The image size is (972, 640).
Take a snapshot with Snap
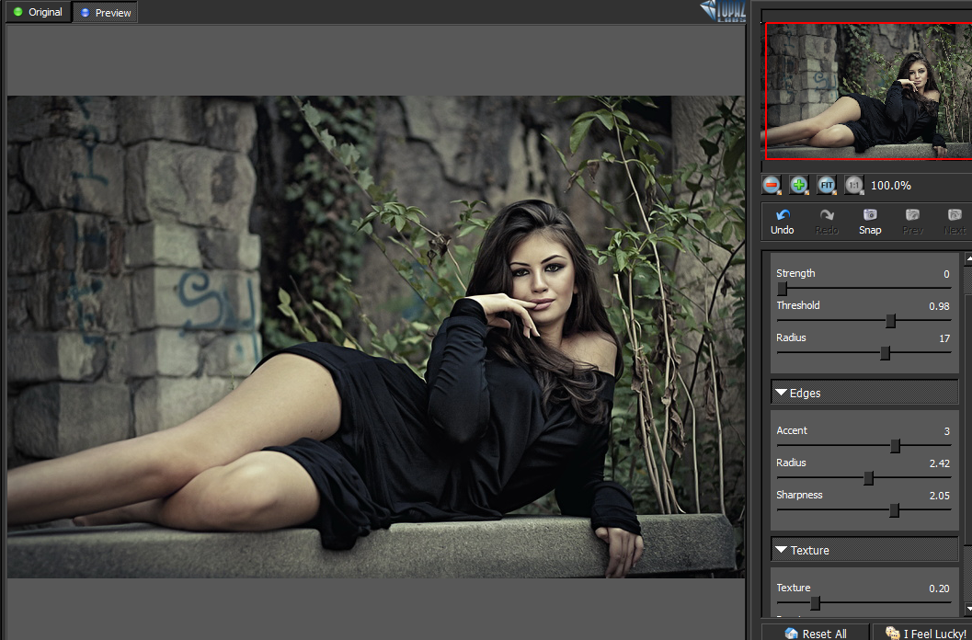[x=869, y=221]
